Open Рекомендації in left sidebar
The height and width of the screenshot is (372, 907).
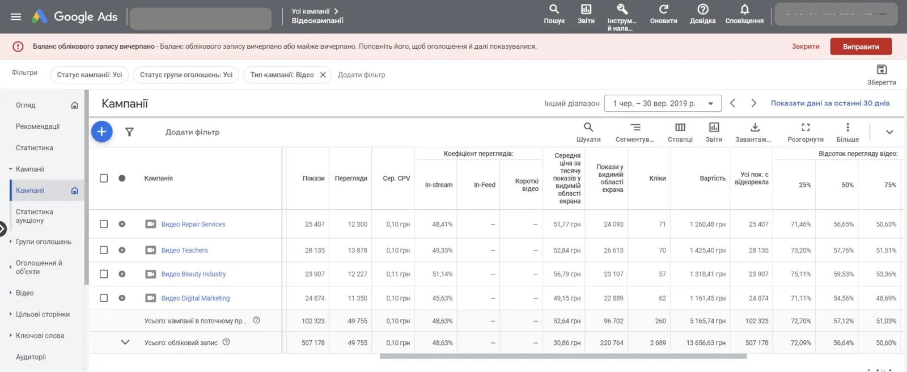pyautogui.click(x=38, y=126)
